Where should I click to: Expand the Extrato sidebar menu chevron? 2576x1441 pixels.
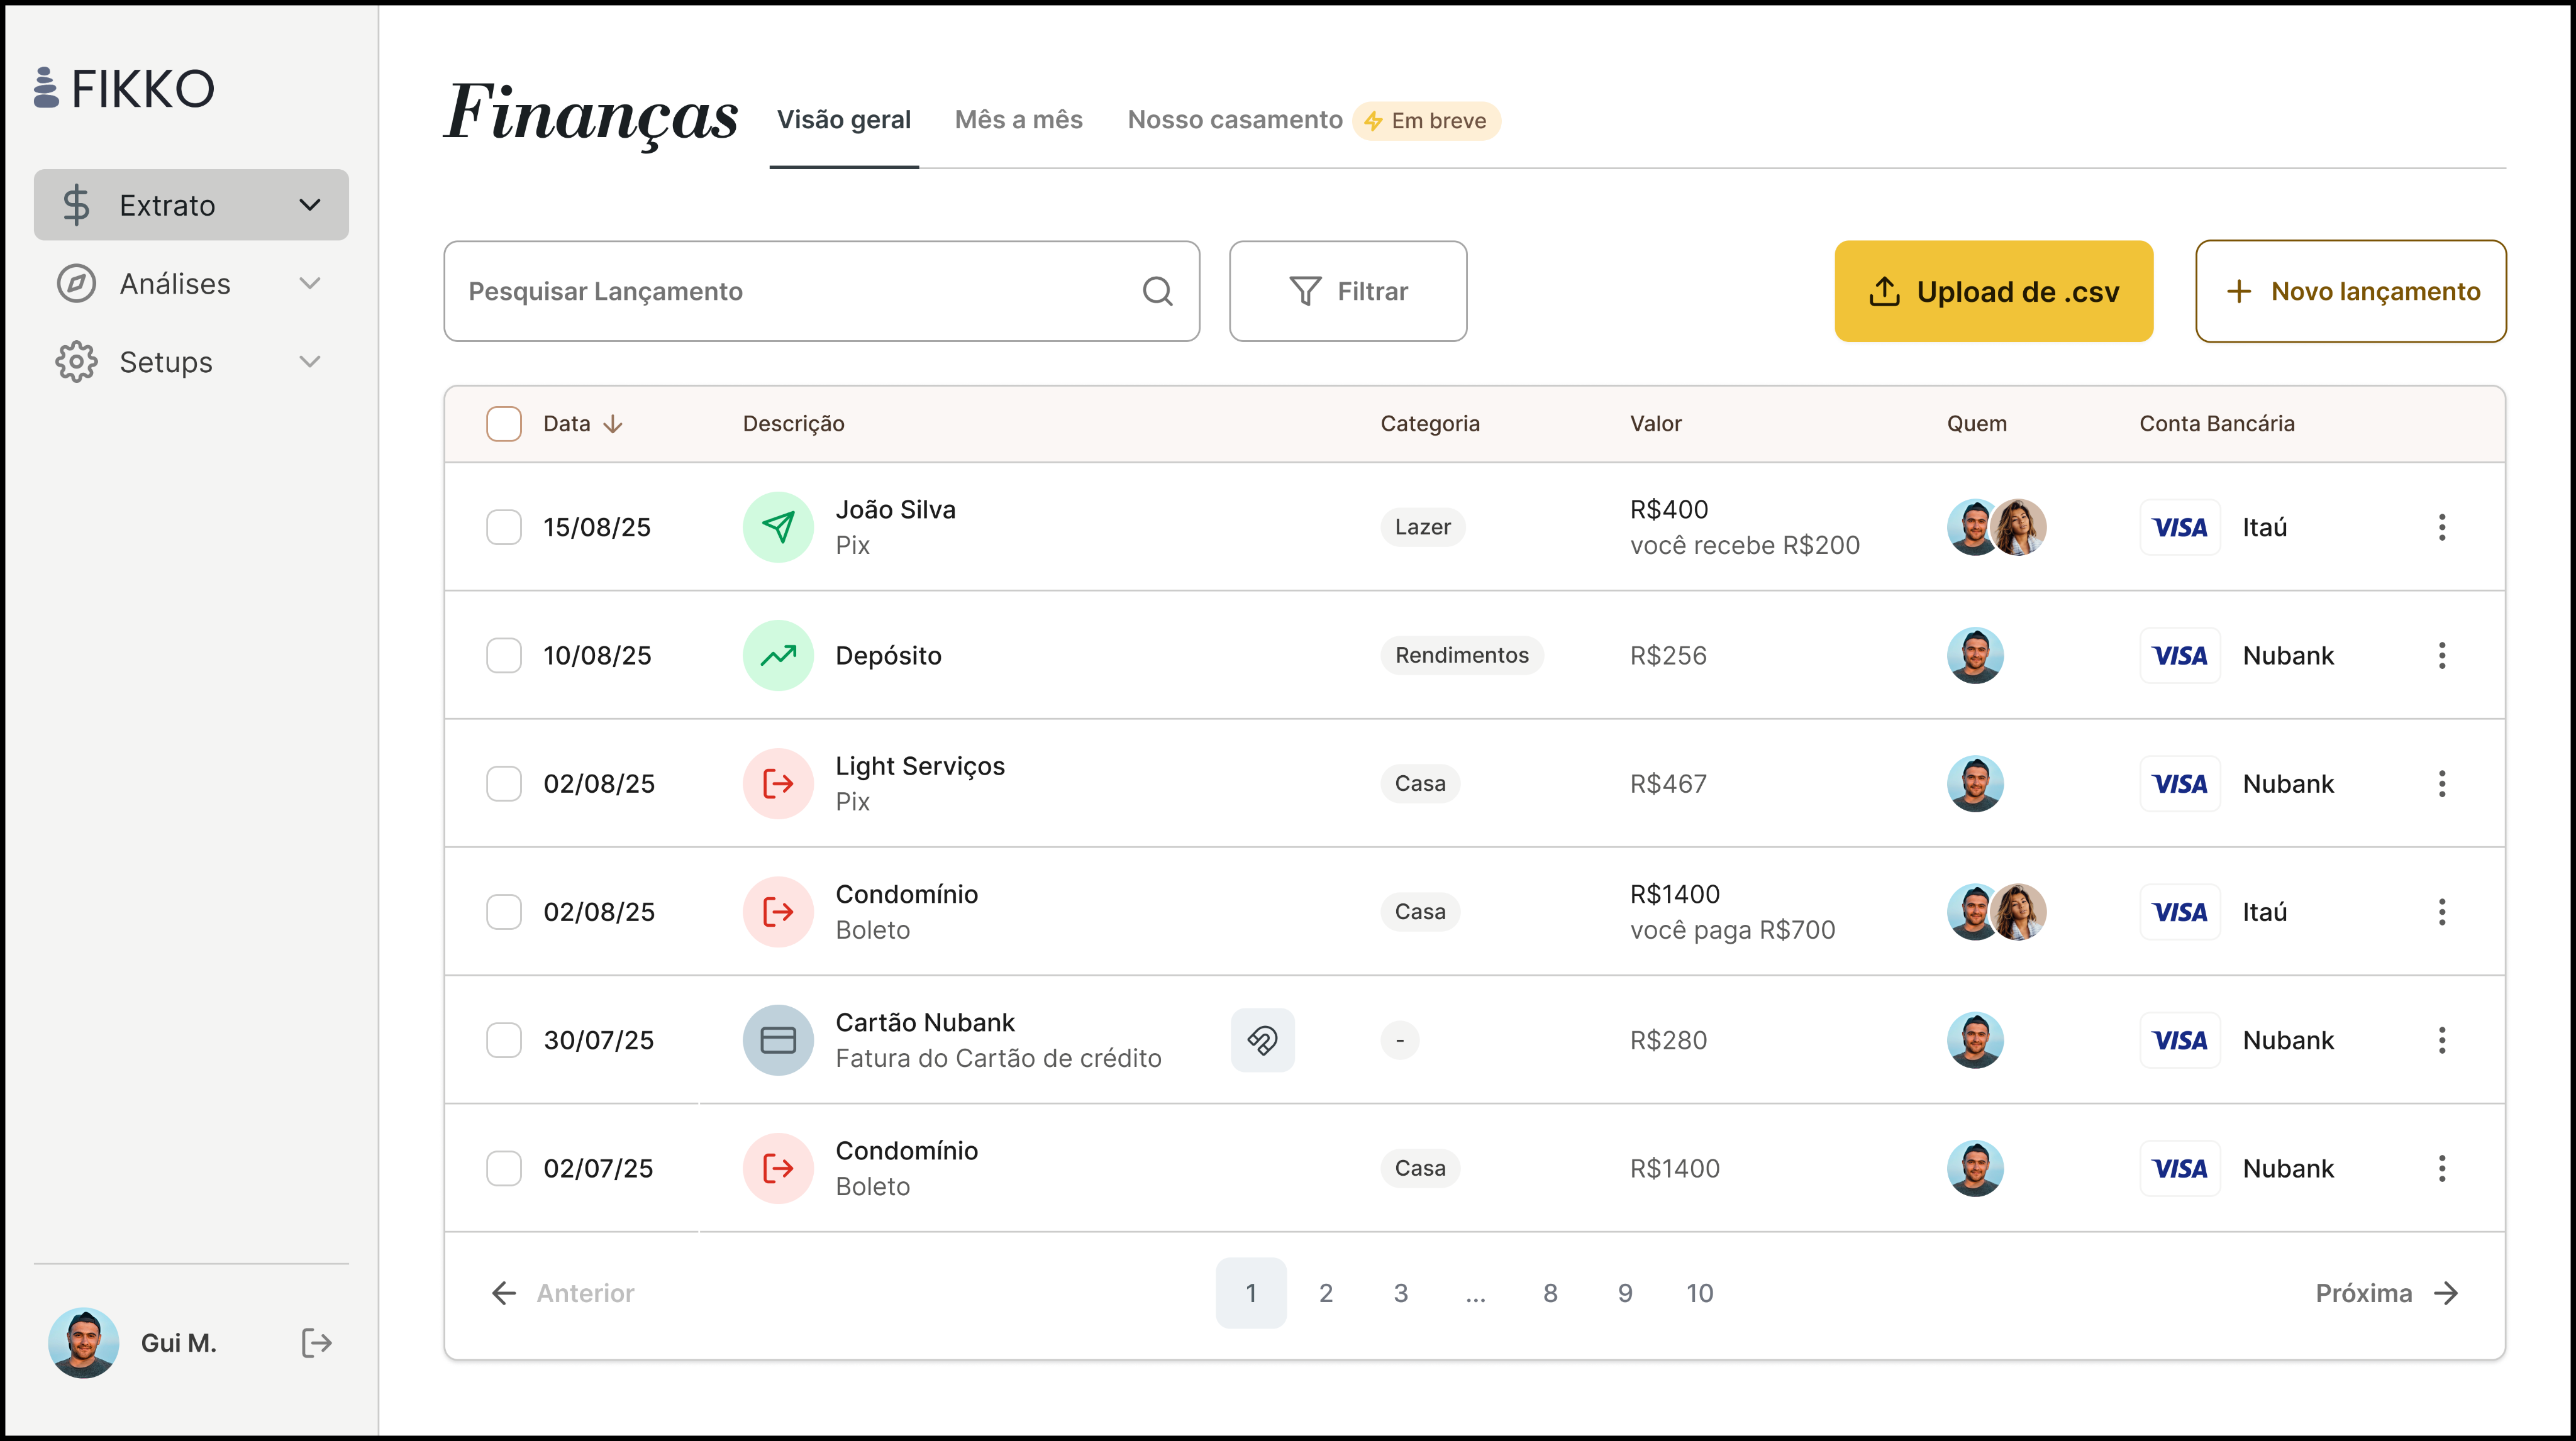tap(310, 205)
